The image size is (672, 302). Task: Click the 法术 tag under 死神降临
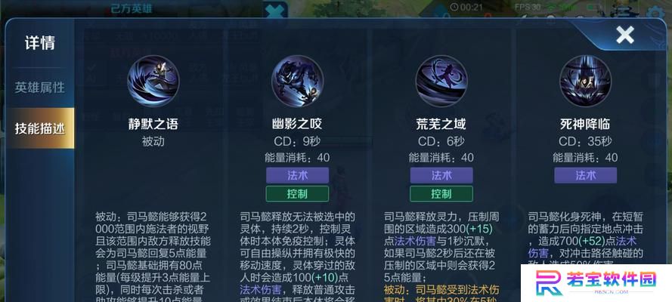[x=585, y=175]
